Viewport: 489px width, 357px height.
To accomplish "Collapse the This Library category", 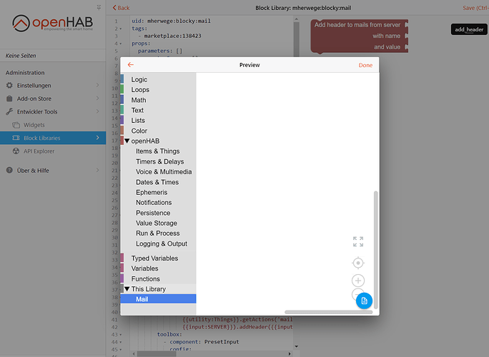I will coord(127,289).
